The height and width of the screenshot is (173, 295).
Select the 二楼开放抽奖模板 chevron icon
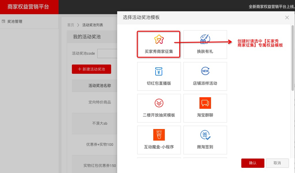159,103
